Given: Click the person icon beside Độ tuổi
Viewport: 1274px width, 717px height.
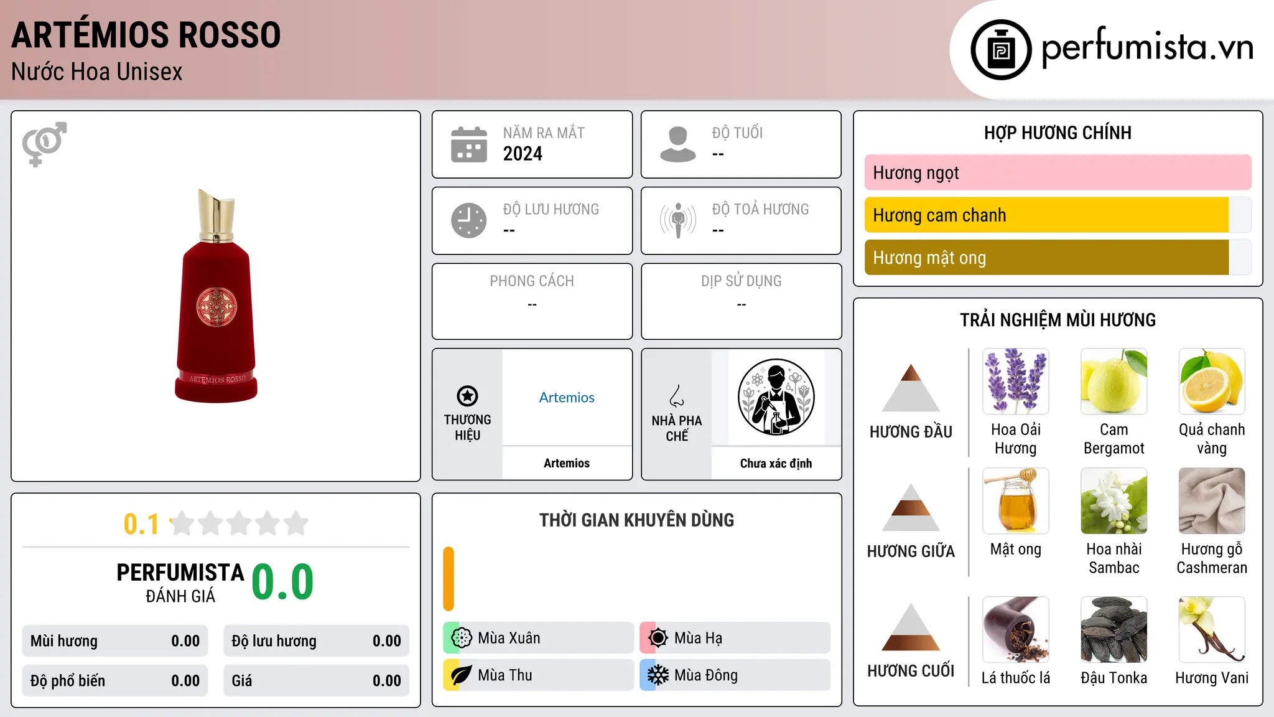Looking at the screenshot, I should tap(678, 144).
